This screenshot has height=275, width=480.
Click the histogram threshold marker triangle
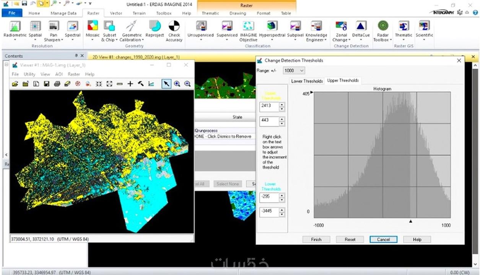(411, 221)
